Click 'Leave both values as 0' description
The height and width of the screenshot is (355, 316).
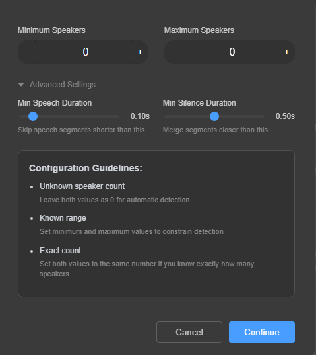pos(115,200)
